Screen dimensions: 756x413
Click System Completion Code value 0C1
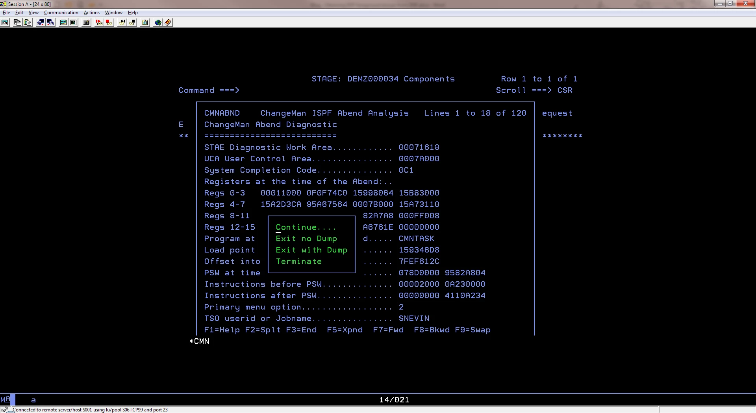click(406, 170)
